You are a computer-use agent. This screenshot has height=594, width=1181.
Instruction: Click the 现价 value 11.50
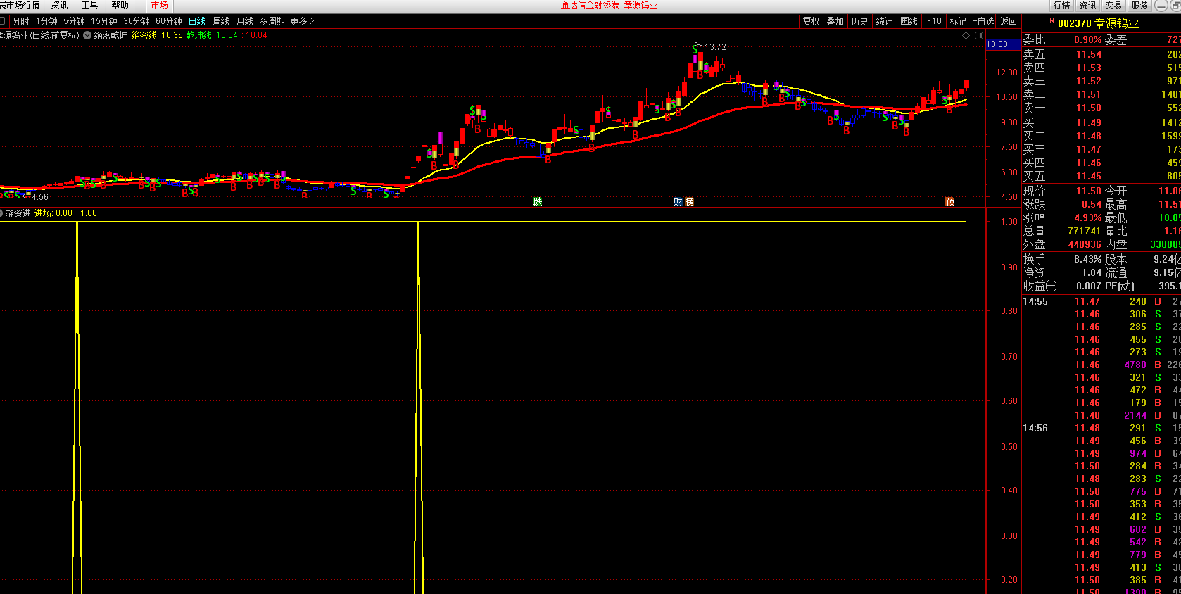[1089, 191]
